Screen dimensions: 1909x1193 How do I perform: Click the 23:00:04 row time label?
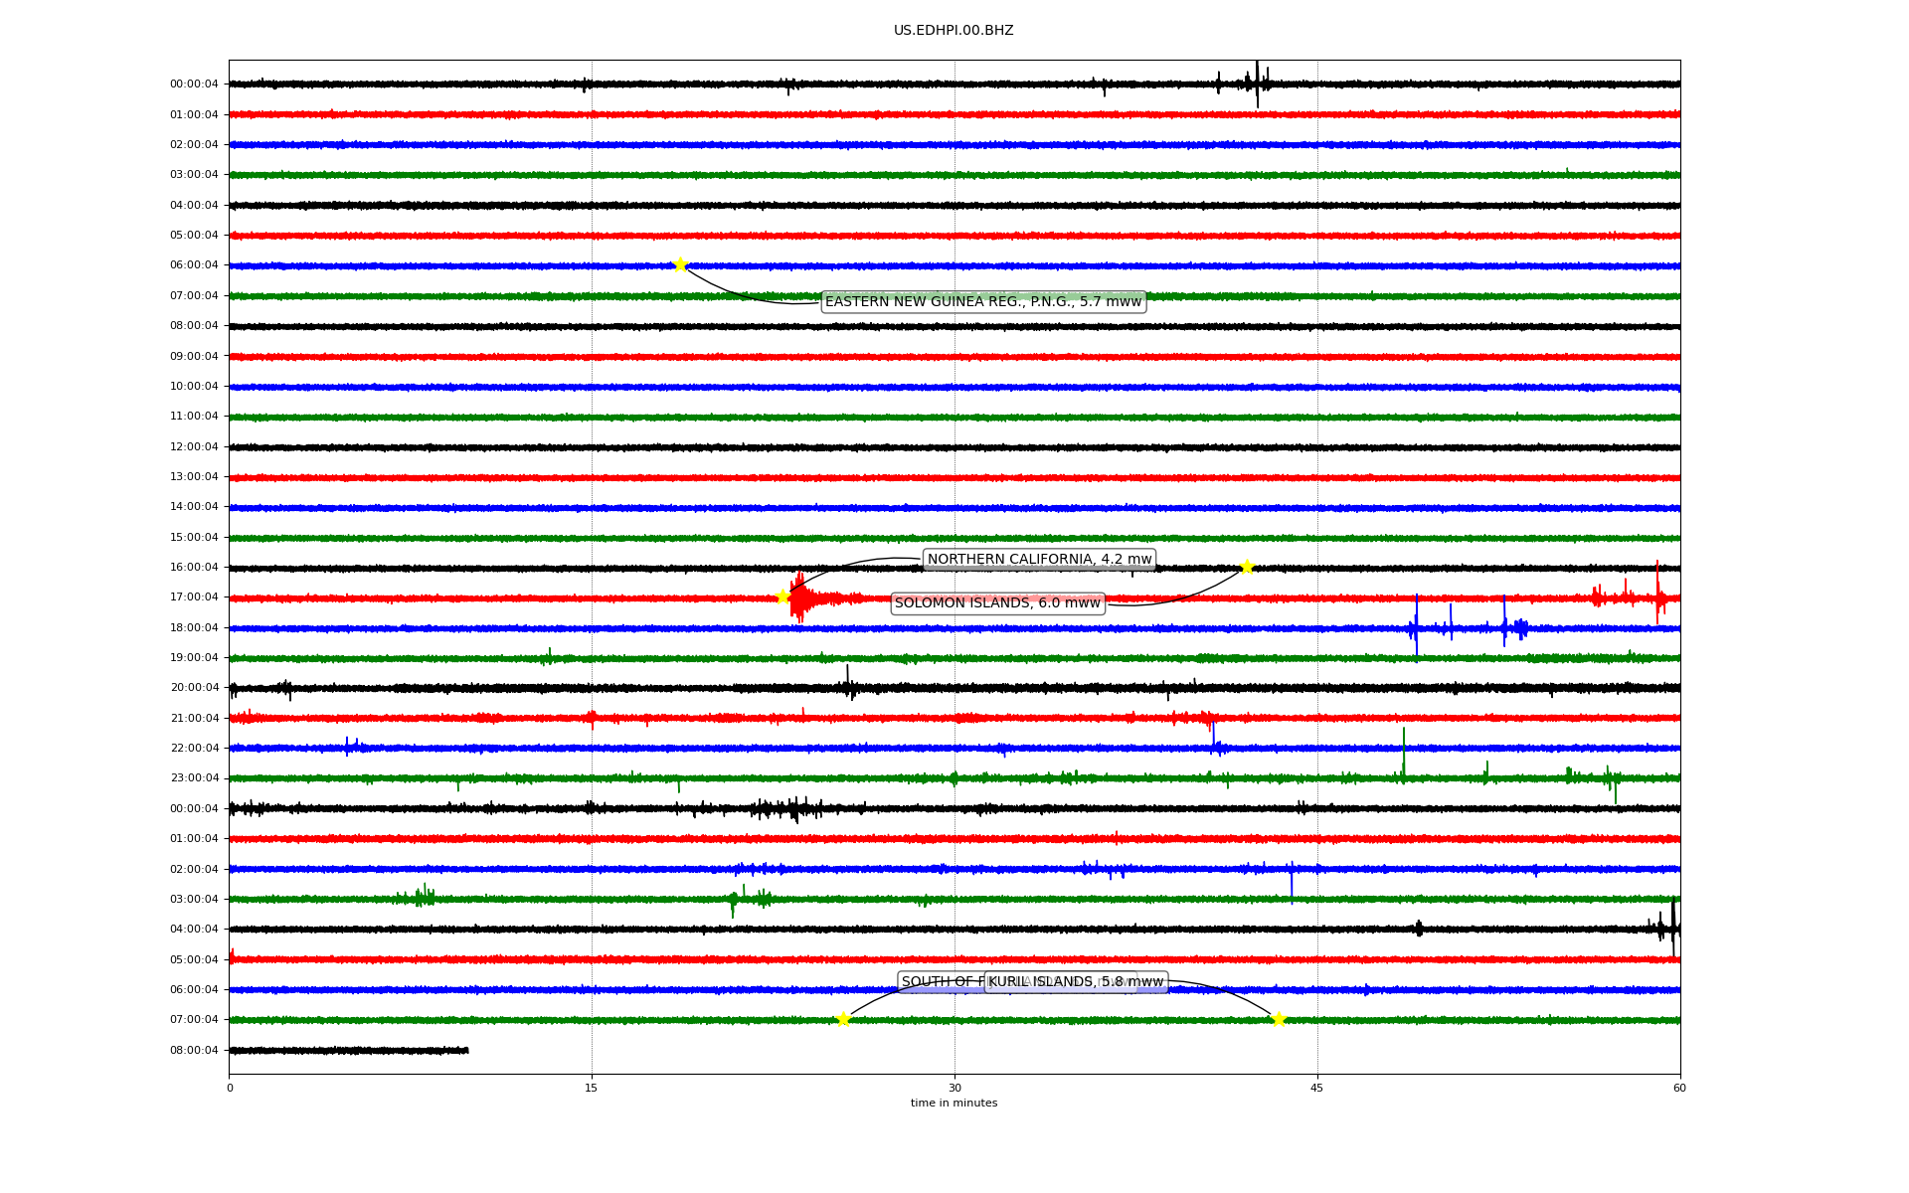pyautogui.click(x=194, y=778)
